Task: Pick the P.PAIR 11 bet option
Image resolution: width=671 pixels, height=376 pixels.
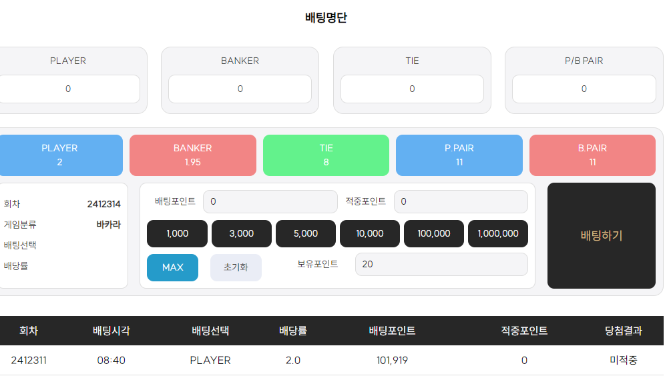Action: pyautogui.click(x=459, y=155)
